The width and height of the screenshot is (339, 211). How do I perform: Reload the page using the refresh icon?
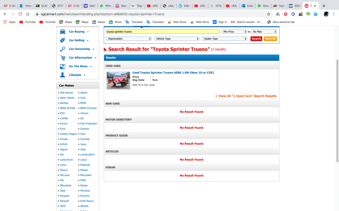tap(21, 14)
